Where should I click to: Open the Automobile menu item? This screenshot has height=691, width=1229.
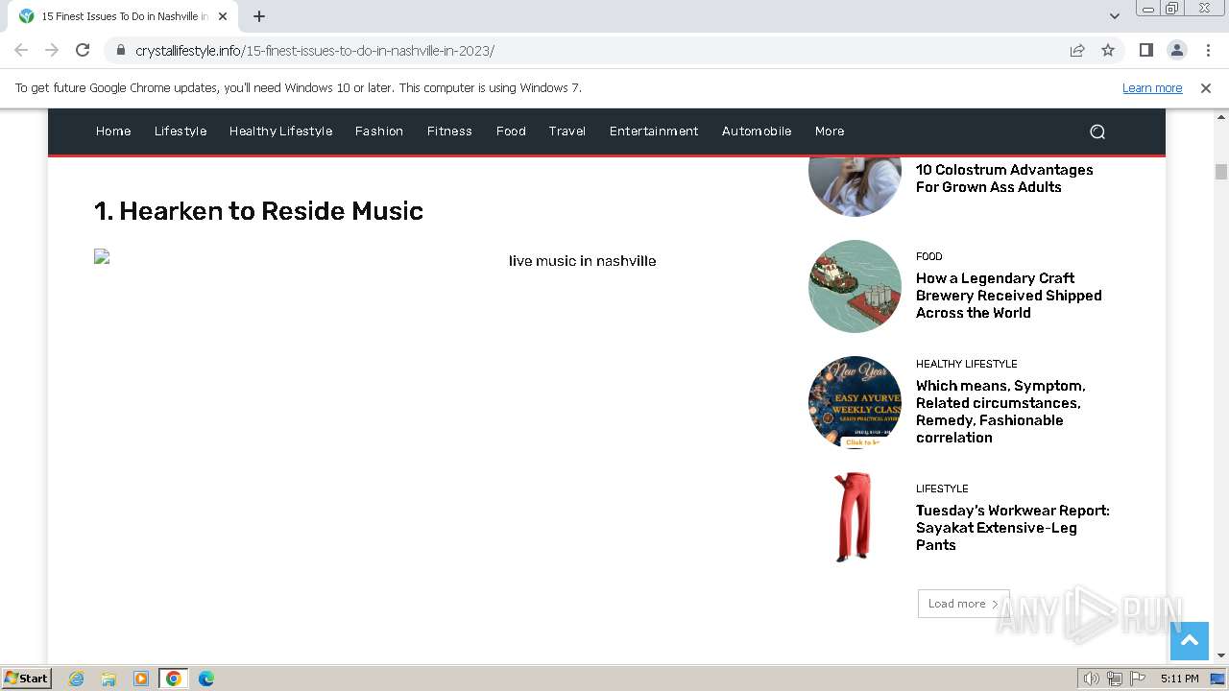tap(757, 131)
